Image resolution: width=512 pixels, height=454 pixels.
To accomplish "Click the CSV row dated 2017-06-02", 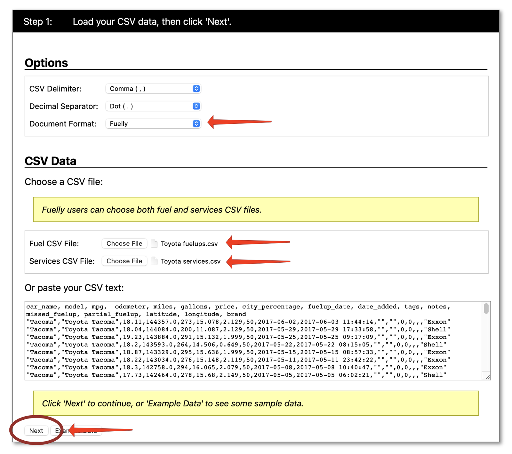I will [238, 322].
